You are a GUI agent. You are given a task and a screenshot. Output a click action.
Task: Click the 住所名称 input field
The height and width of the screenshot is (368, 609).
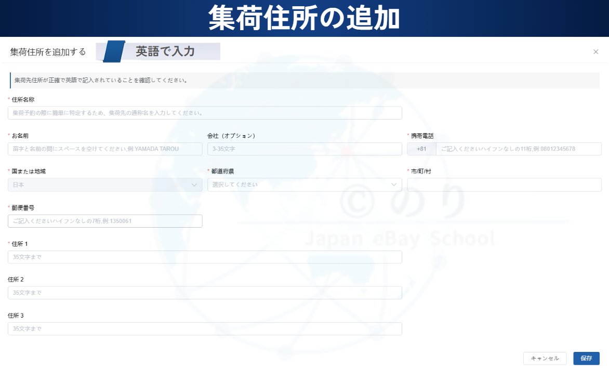click(205, 113)
